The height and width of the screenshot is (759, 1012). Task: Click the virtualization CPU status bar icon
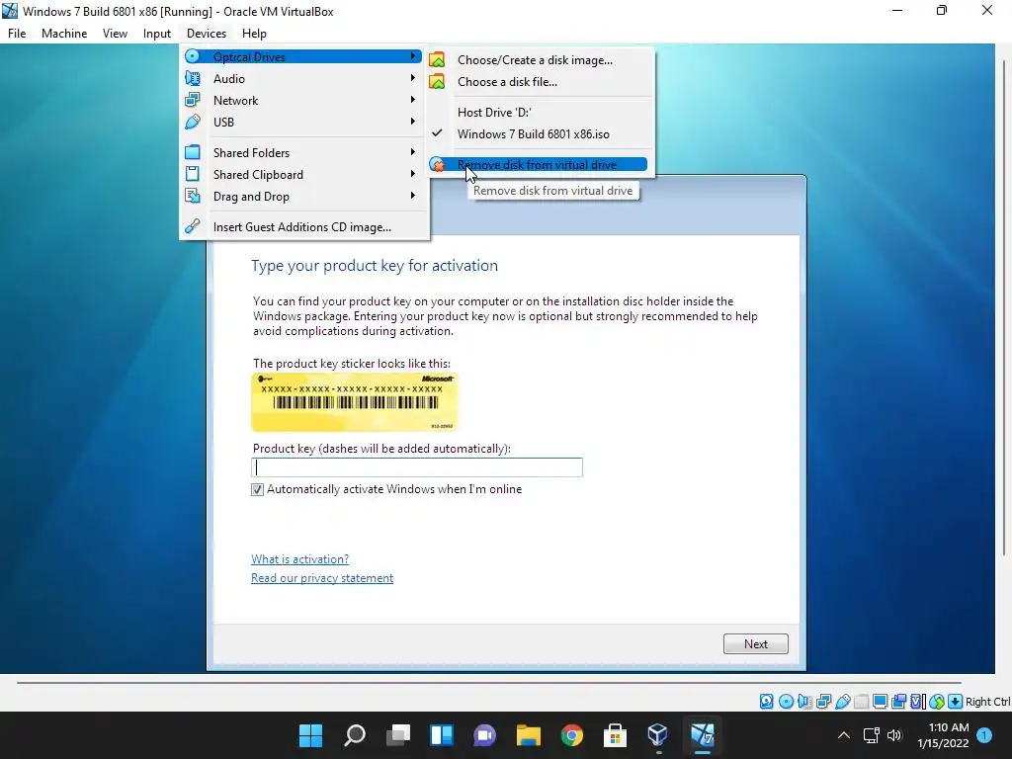[917, 701]
